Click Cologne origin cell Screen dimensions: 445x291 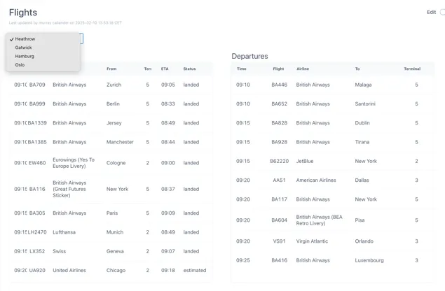pyautogui.click(x=116, y=163)
